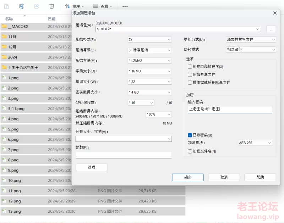Viewport: 284px width, 223px height.
Task: Click the password input field
Action: [230, 110]
